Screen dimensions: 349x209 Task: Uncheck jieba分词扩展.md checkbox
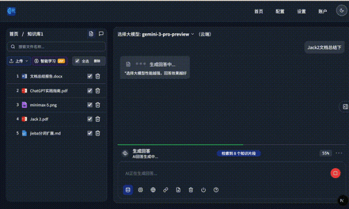(89, 133)
